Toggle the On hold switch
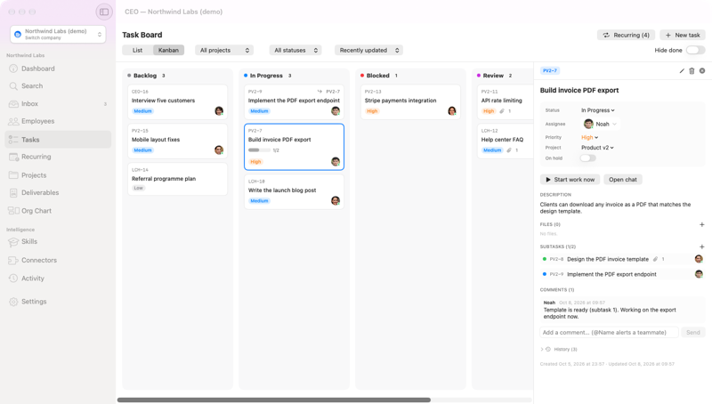712x404 pixels. point(587,158)
